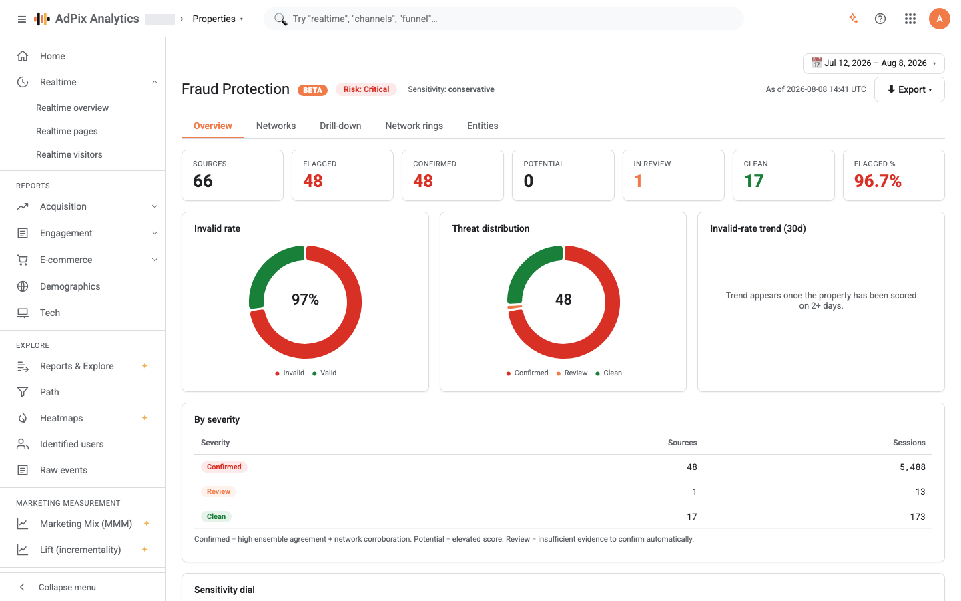
Task: Click the calendar icon in date range
Action: point(816,63)
